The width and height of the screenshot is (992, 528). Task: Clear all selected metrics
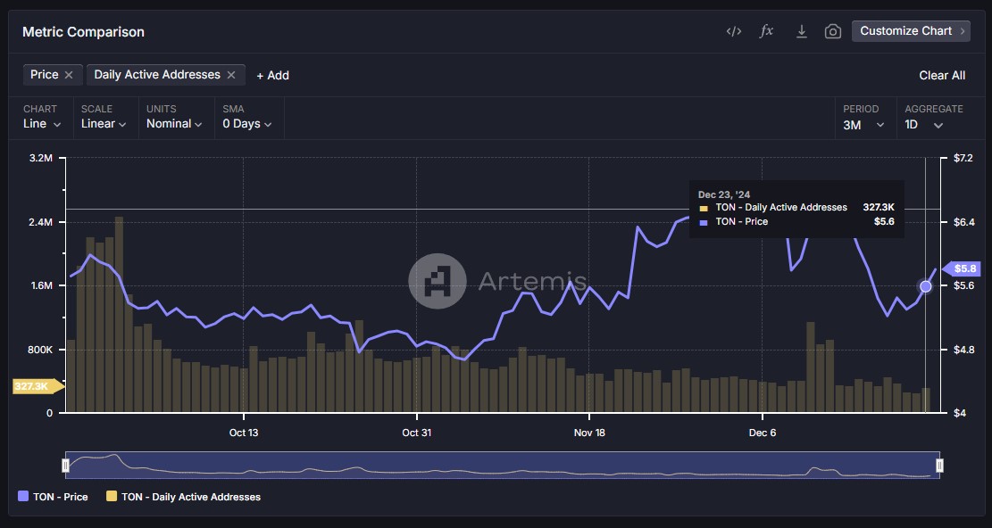[942, 75]
